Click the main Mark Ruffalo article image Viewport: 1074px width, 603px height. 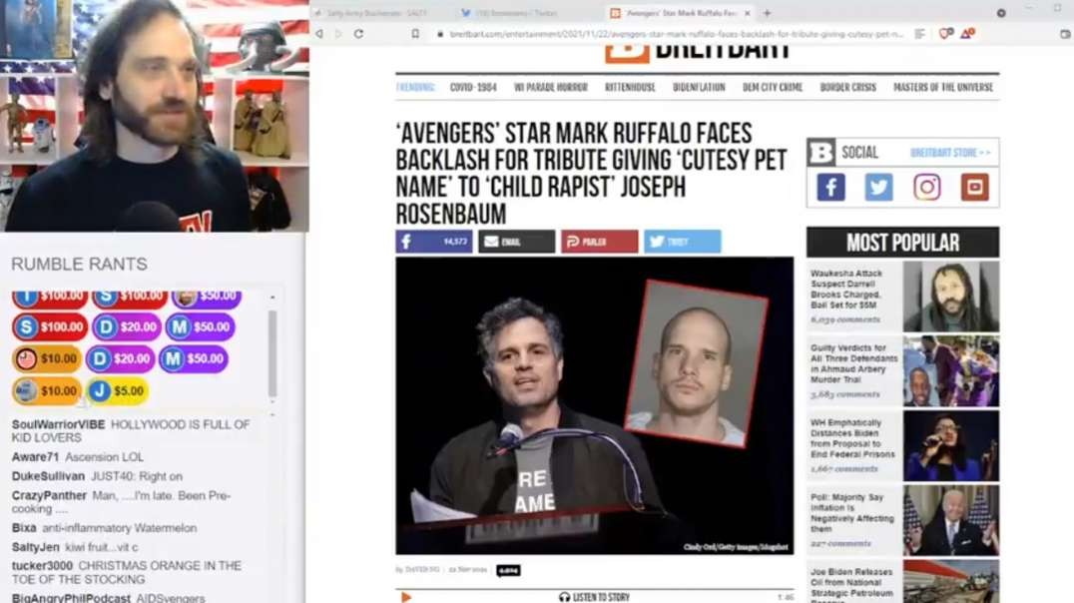(x=595, y=405)
